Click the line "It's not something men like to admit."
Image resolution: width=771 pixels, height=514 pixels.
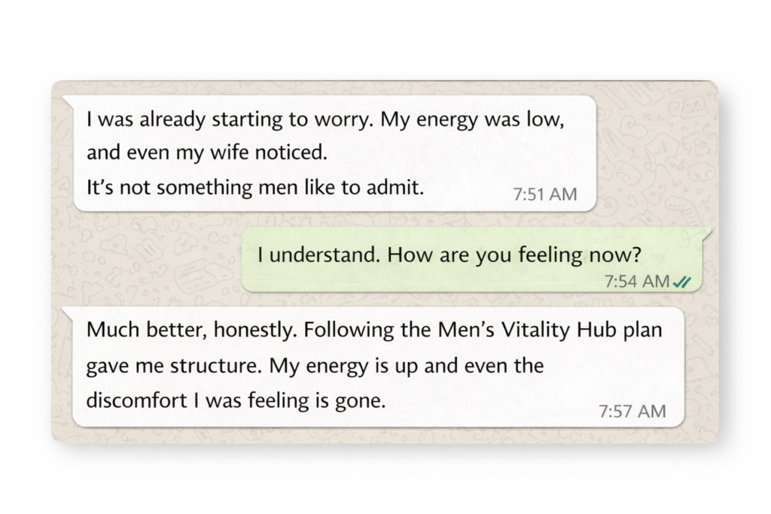click(x=255, y=188)
